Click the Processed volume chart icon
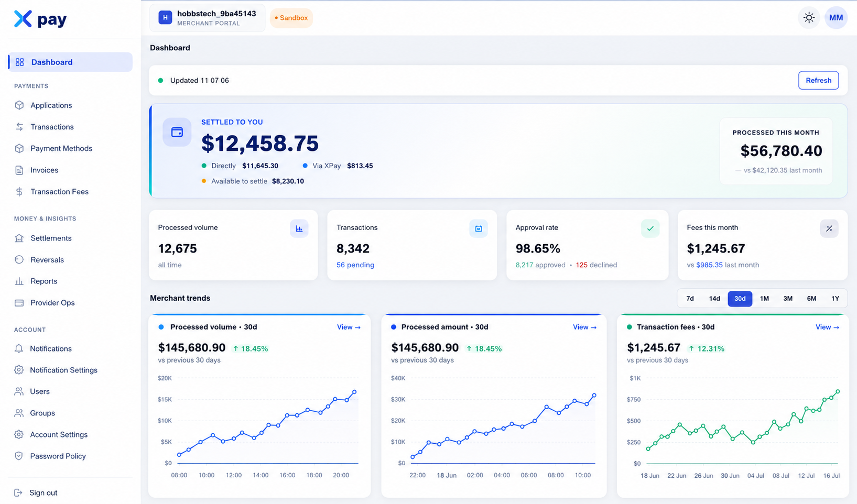The height and width of the screenshot is (504, 857). click(x=299, y=228)
